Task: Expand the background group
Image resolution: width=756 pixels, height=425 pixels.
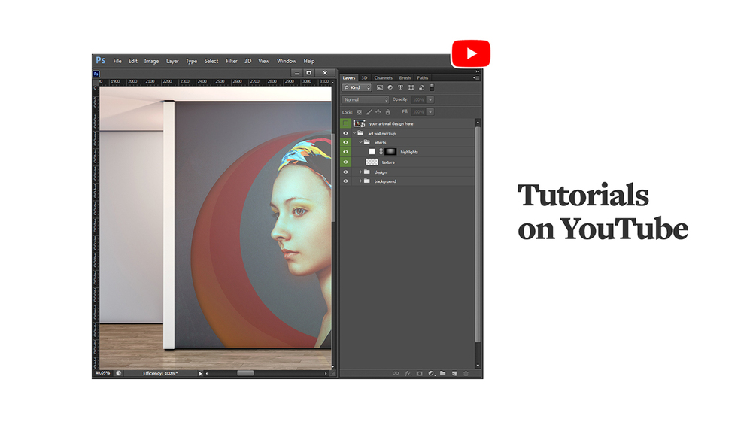Action: click(x=360, y=181)
